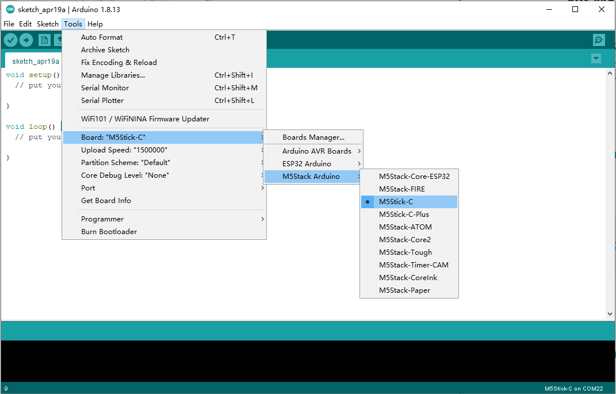Choose M5Stack-ATOM board
Image resolution: width=616 pixels, height=394 pixels.
pos(409,227)
